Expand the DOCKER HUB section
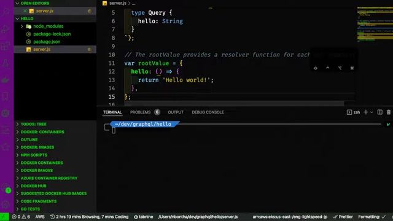 [17, 186]
